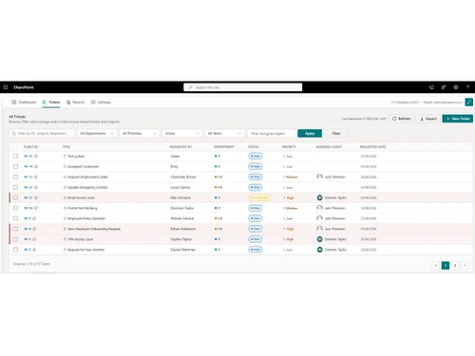Expand the All Departments filter dropdown
Image resolution: width=475 pixels, height=356 pixels.
tap(97, 133)
